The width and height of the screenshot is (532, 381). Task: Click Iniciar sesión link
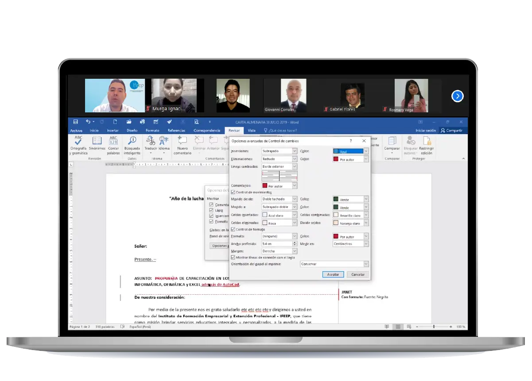coord(426,131)
